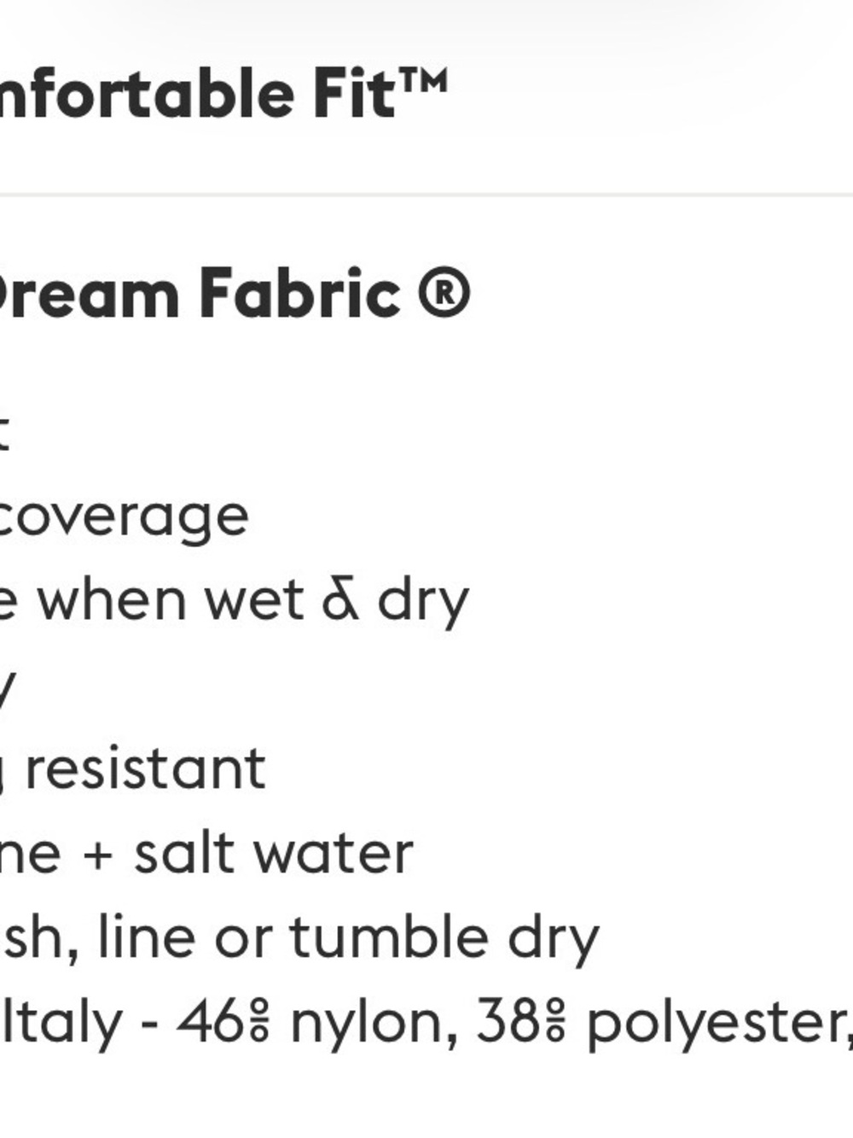853x1138 pixels.
Task: Expand the Comfortable Fit section heading
Action: click(223, 94)
